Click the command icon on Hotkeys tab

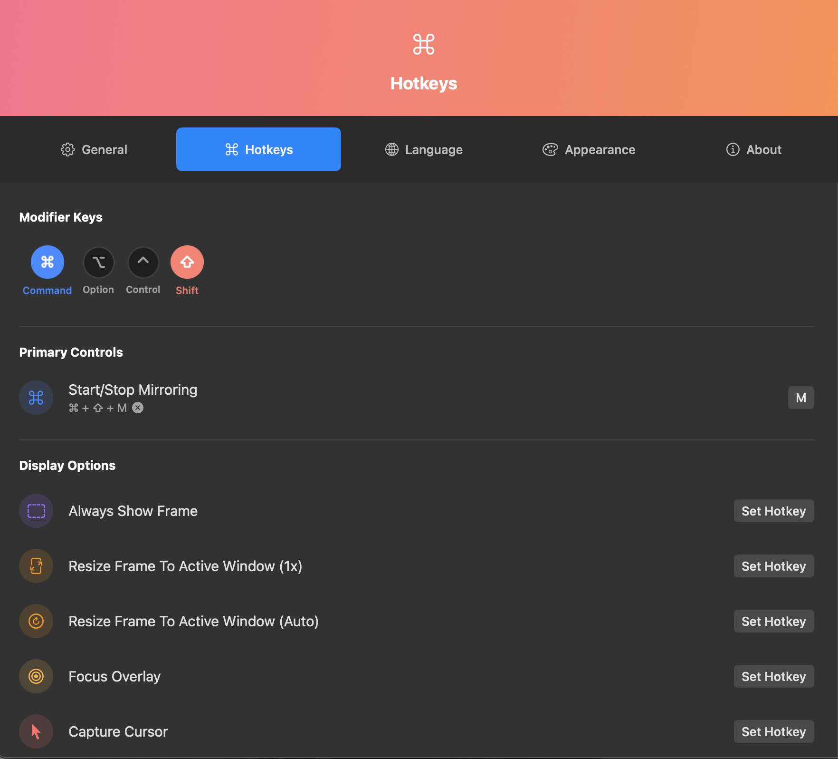click(x=232, y=149)
